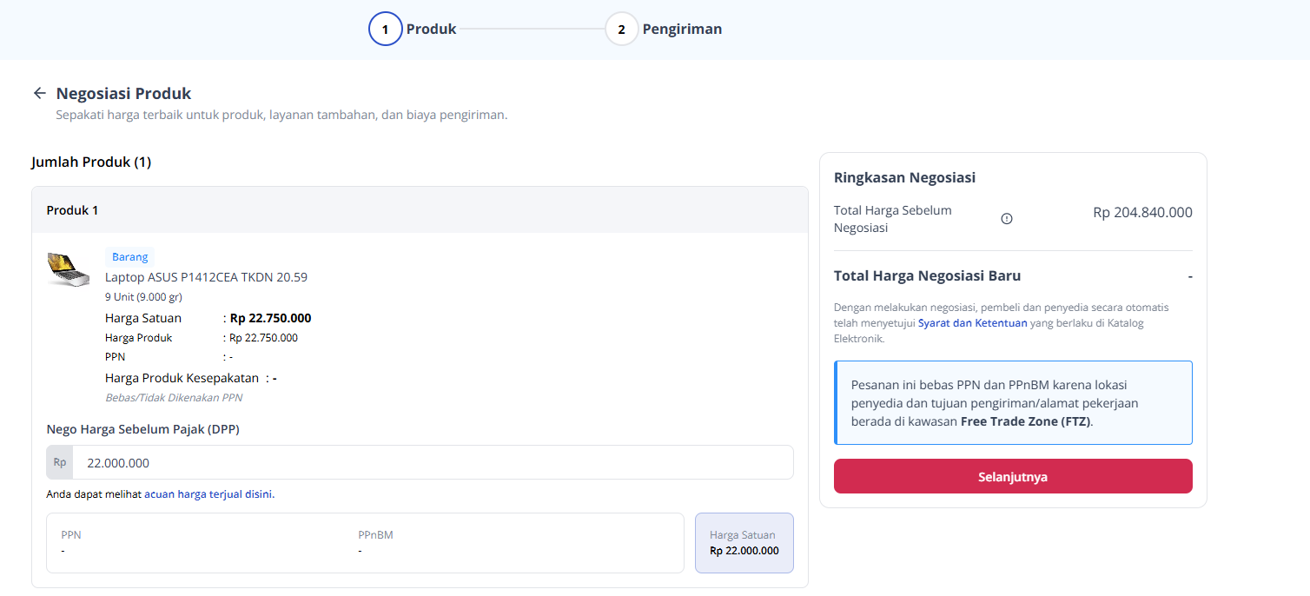This screenshot has width=1310, height=596.
Task: Click the PPnBM field in tax box
Action: 375,543
